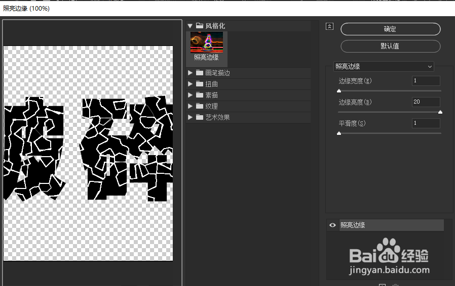The width and height of the screenshot is (455, 286).
Task: Click the 照亮边缘 (100%) dialog title
Action: coord(26,9)
